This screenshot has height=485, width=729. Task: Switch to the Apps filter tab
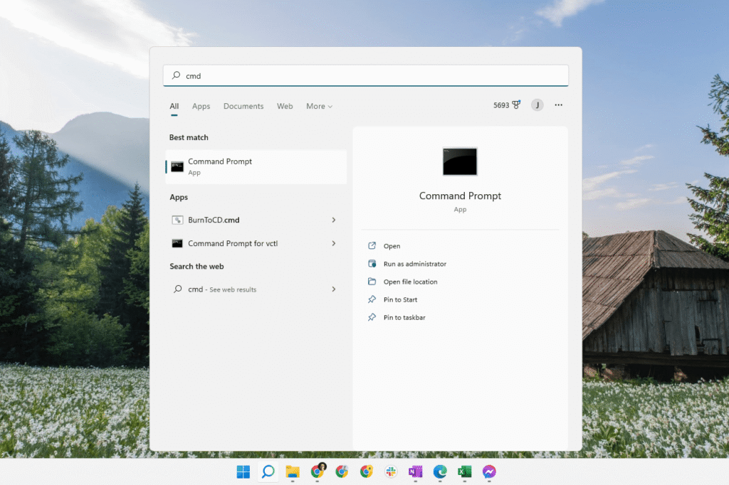click(x=201, y=107)
